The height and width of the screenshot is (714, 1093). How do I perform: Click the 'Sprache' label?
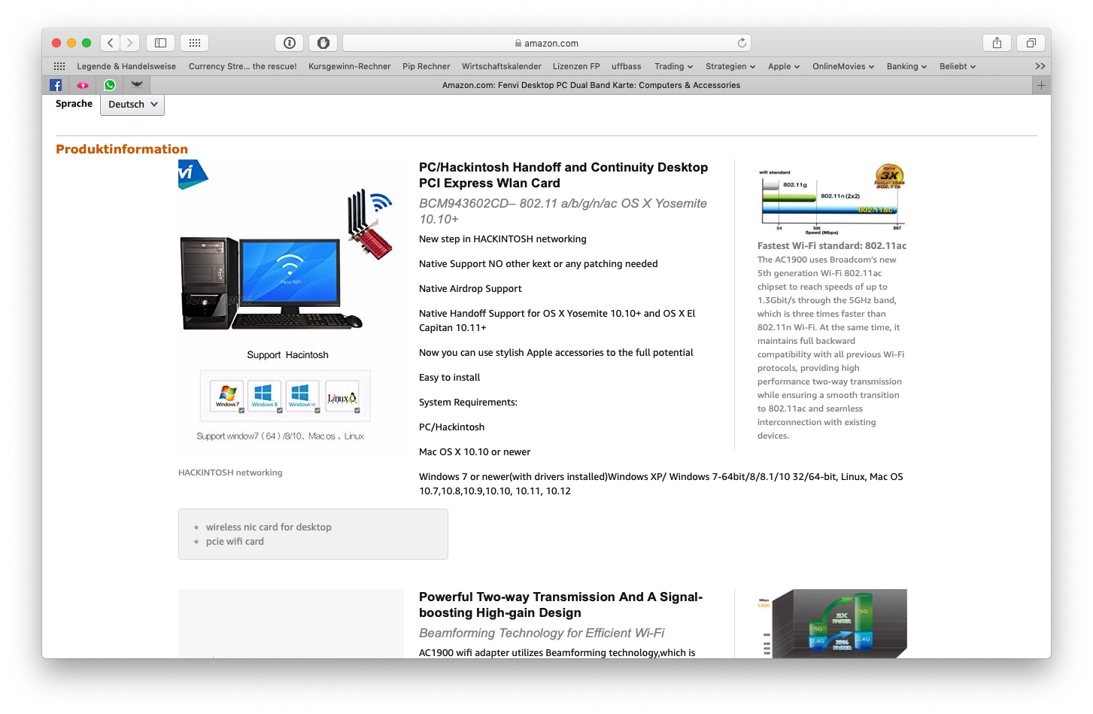pos(74,104)
